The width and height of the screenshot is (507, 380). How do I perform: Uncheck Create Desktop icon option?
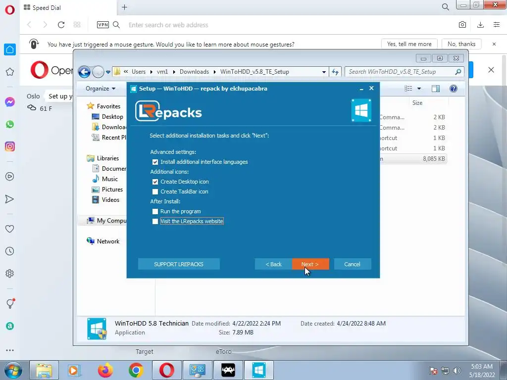(x=155, y=182)
